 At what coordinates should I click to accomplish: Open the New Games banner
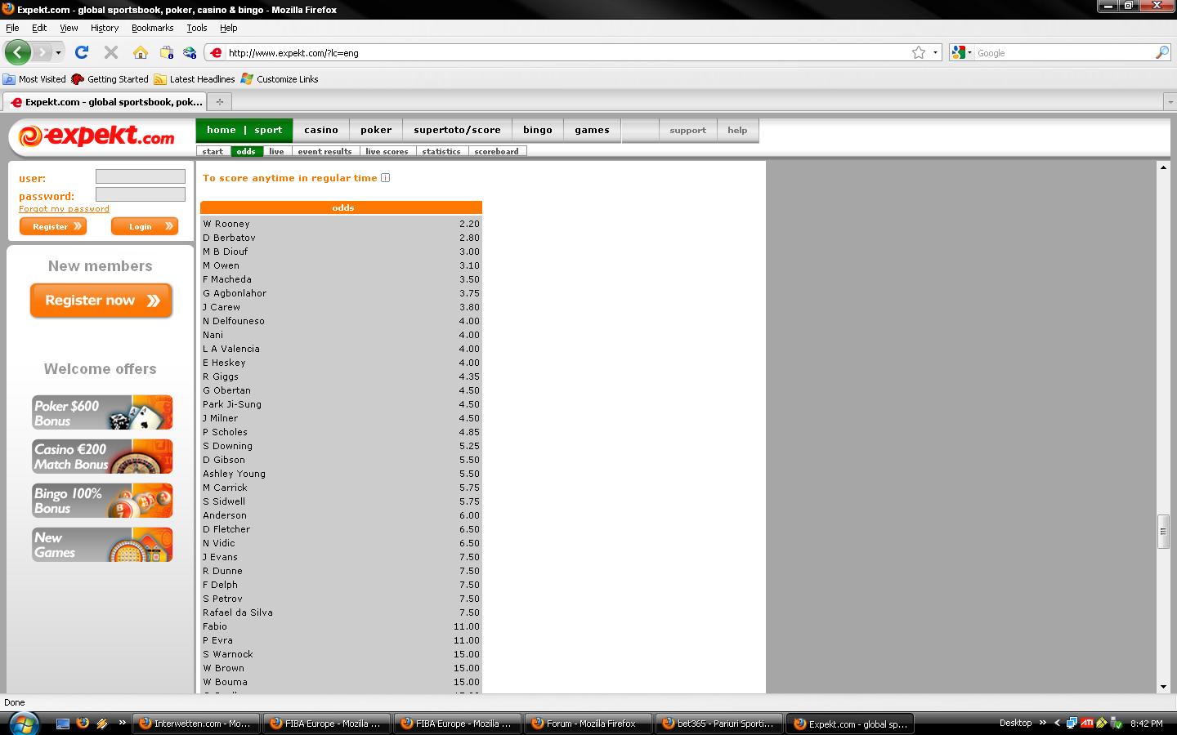[x=103, y=545]
